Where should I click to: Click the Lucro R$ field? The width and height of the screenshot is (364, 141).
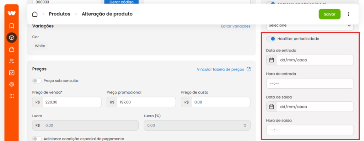85,125
